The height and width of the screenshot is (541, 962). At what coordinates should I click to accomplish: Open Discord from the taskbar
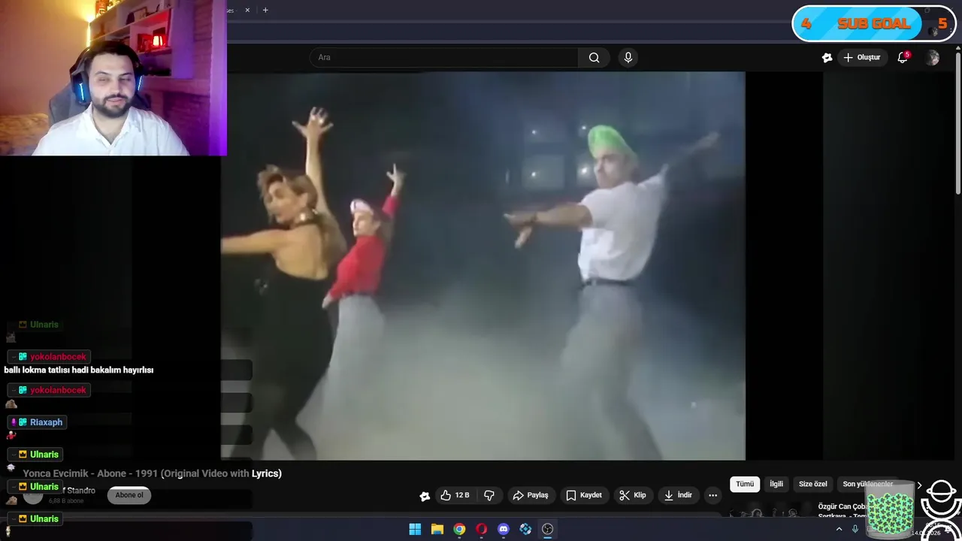pyautogui.click(x=504, y=529)
